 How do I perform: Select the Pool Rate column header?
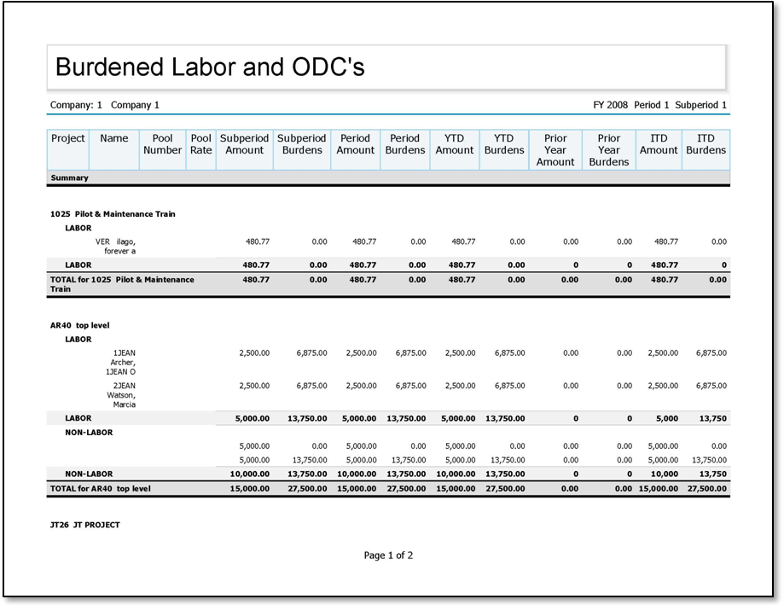pos(201,144)
